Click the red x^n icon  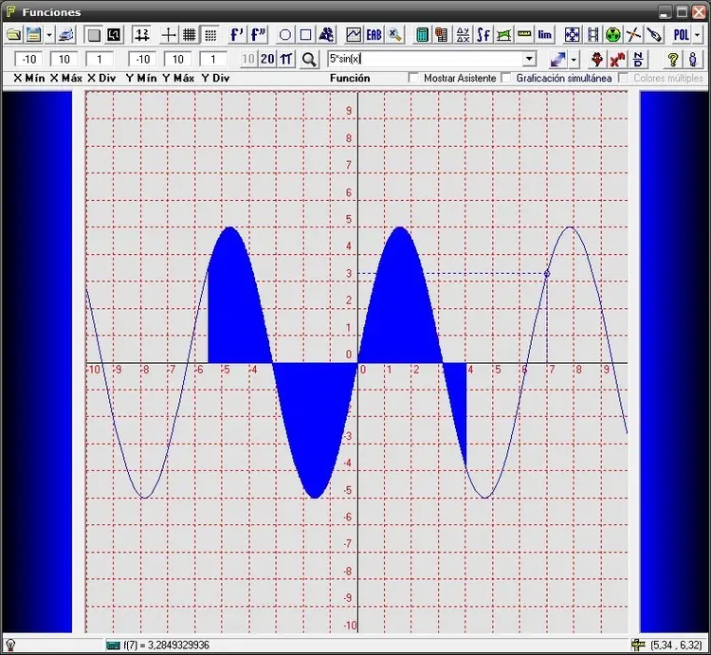point(617,60)
